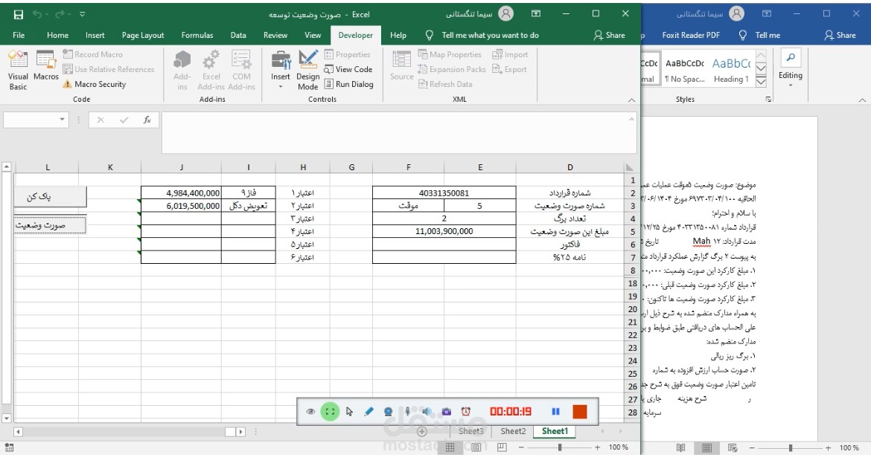Open the Insert controls dropdown
The image size is (871, 463).
(281, 70)
